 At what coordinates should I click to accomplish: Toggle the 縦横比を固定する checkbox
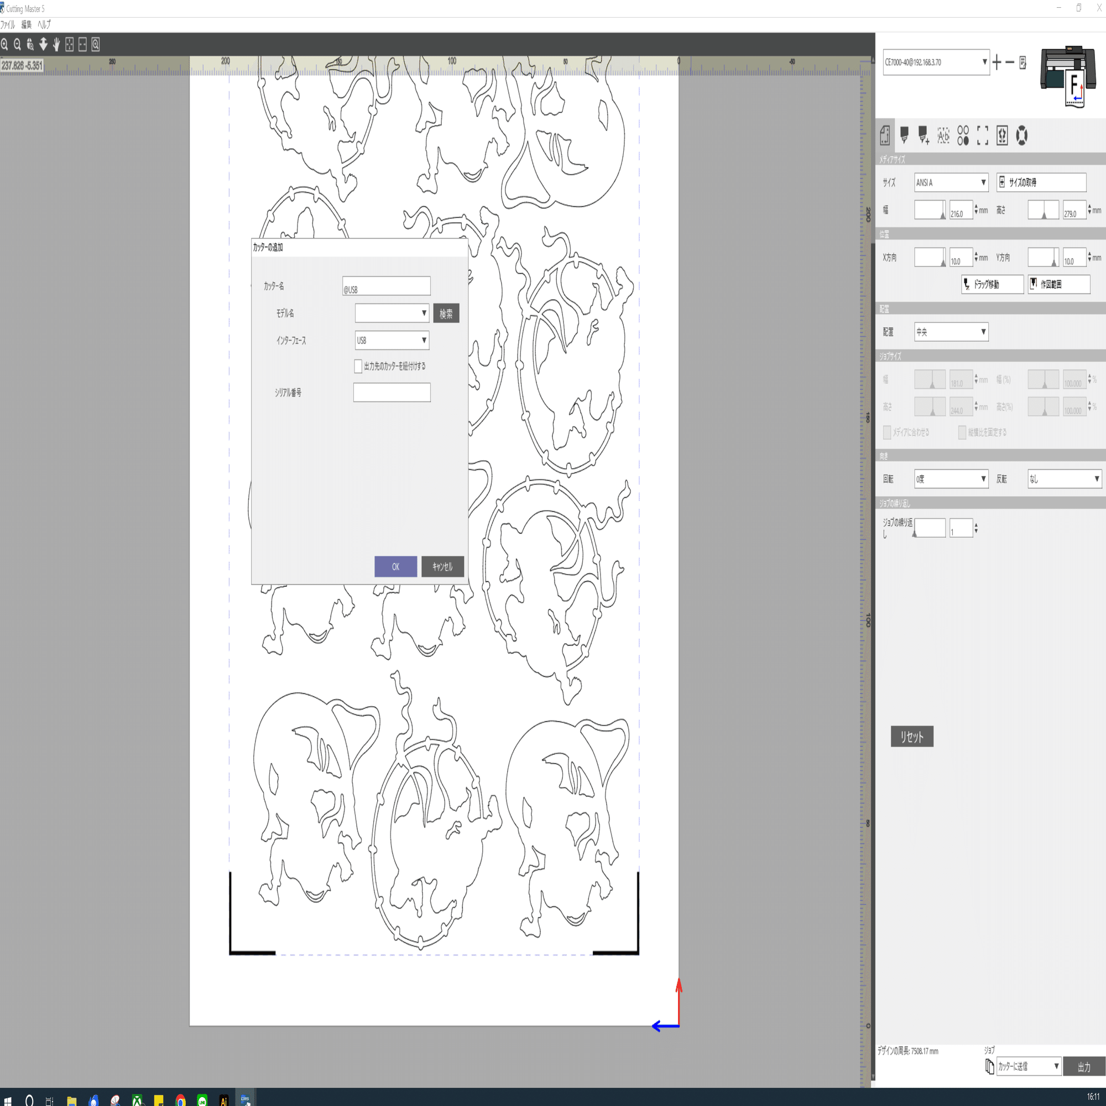click(962, 432)
